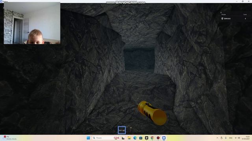Click the taskbar search box
The height and width of the screenshot is (141, 252).
106,138
